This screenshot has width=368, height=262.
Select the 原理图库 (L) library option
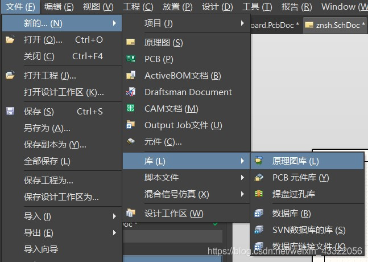coord(307,161)
